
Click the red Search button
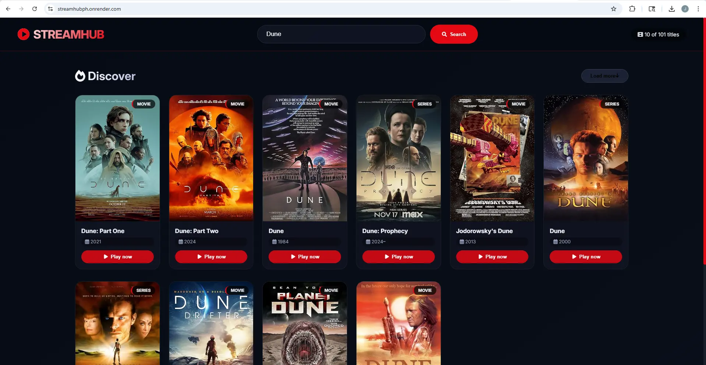[454, 34]
